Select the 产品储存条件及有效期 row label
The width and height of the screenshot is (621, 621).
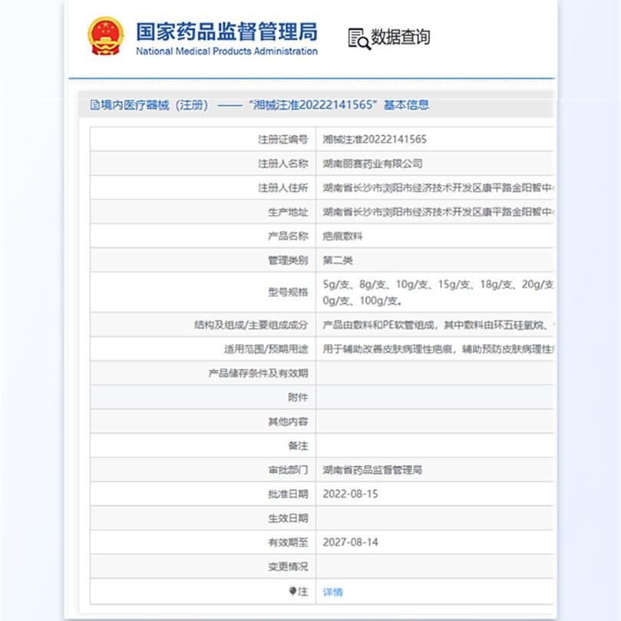(x=258, y=373)
